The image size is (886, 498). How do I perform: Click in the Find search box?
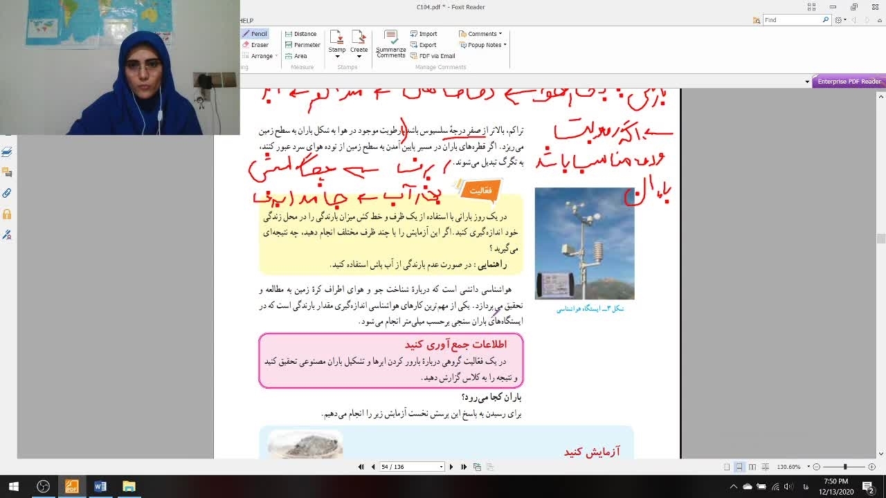(792, 20)
